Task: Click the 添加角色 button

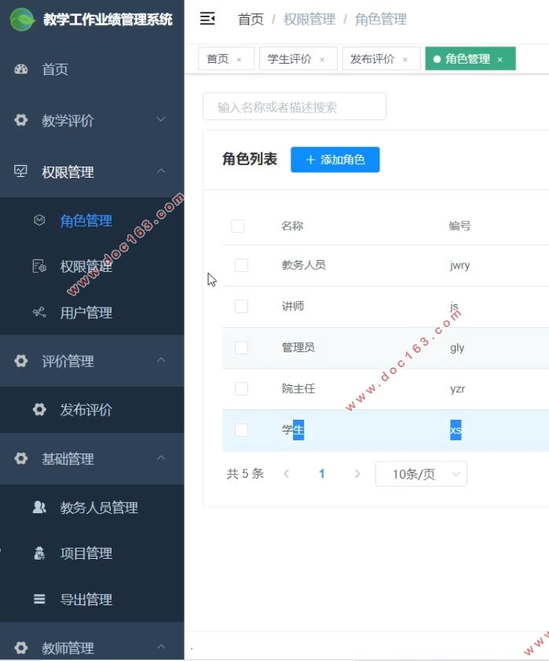Action: tap(335, 160)
